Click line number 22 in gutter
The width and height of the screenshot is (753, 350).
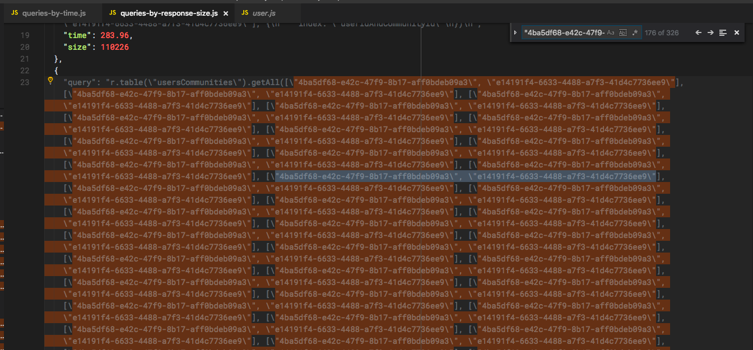(x=24, y=71)
